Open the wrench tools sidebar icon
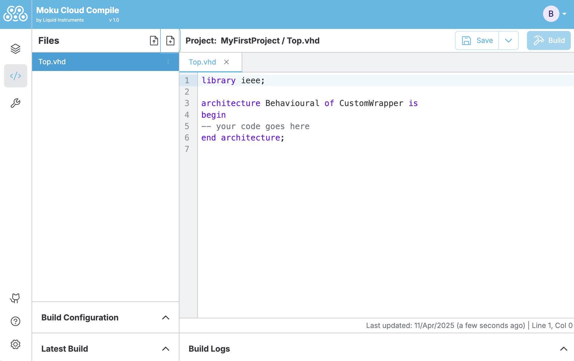574x361 pixels. click(x=15, y=103)
